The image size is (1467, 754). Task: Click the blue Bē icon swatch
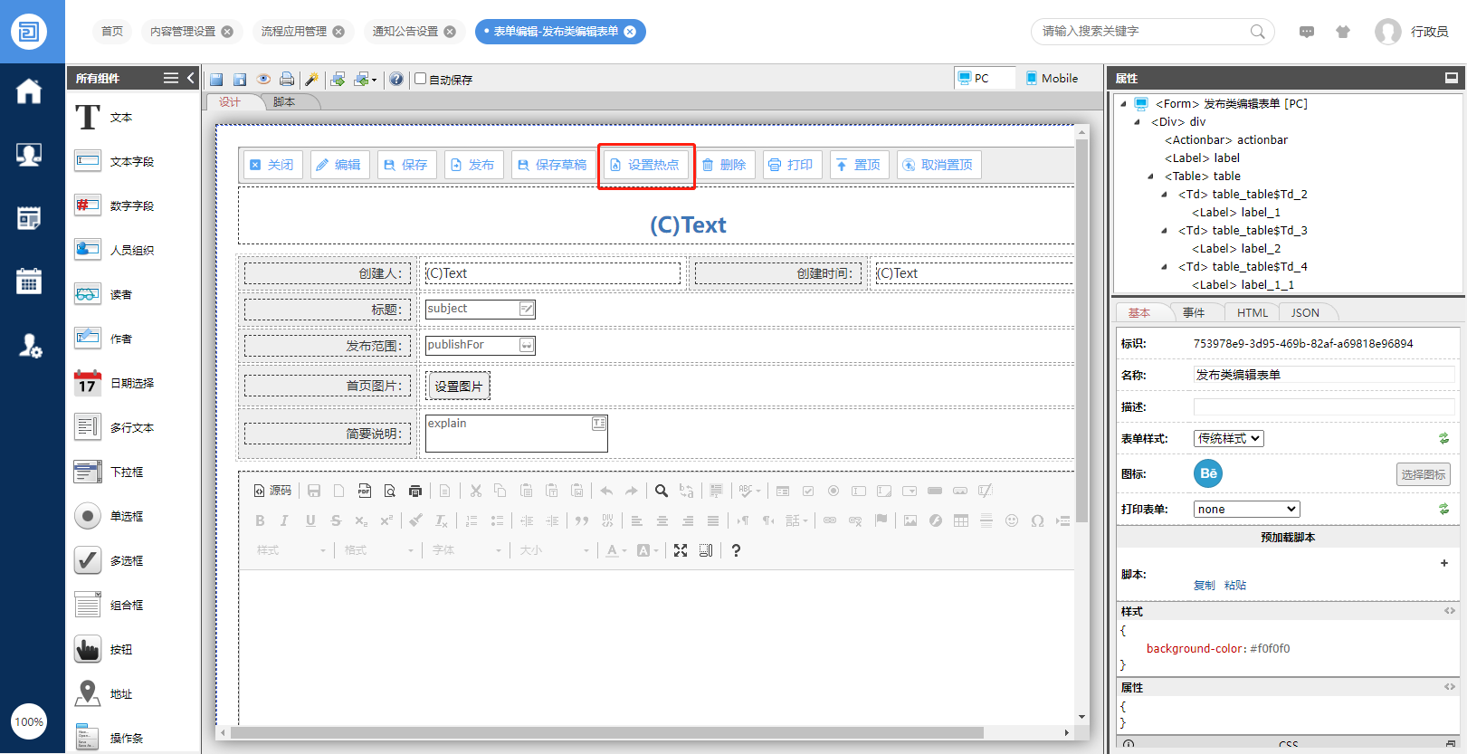(x=1208, y=473)
